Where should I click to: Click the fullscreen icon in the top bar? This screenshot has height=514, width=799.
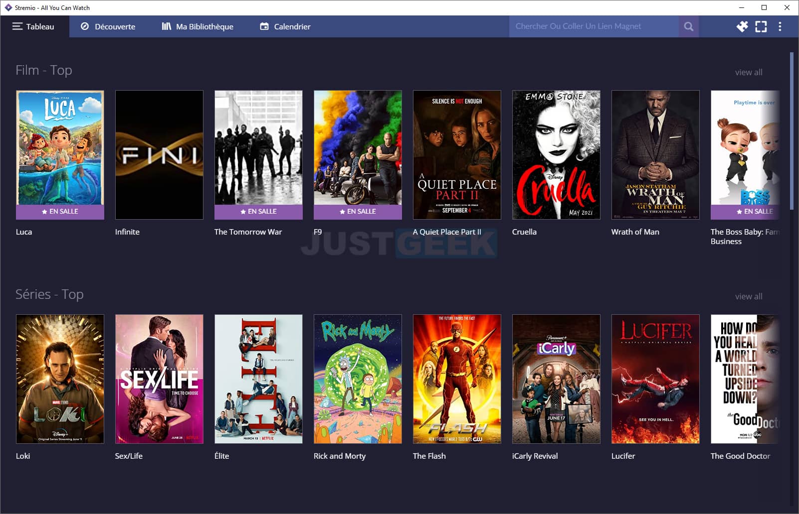[762, 26]
